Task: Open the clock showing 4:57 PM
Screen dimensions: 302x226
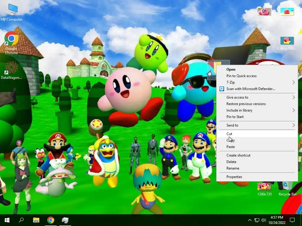Action: (x=277, y=220)
